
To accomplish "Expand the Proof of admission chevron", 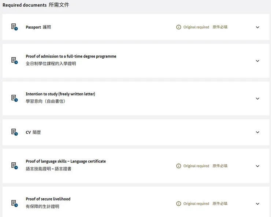I will 257,61.
